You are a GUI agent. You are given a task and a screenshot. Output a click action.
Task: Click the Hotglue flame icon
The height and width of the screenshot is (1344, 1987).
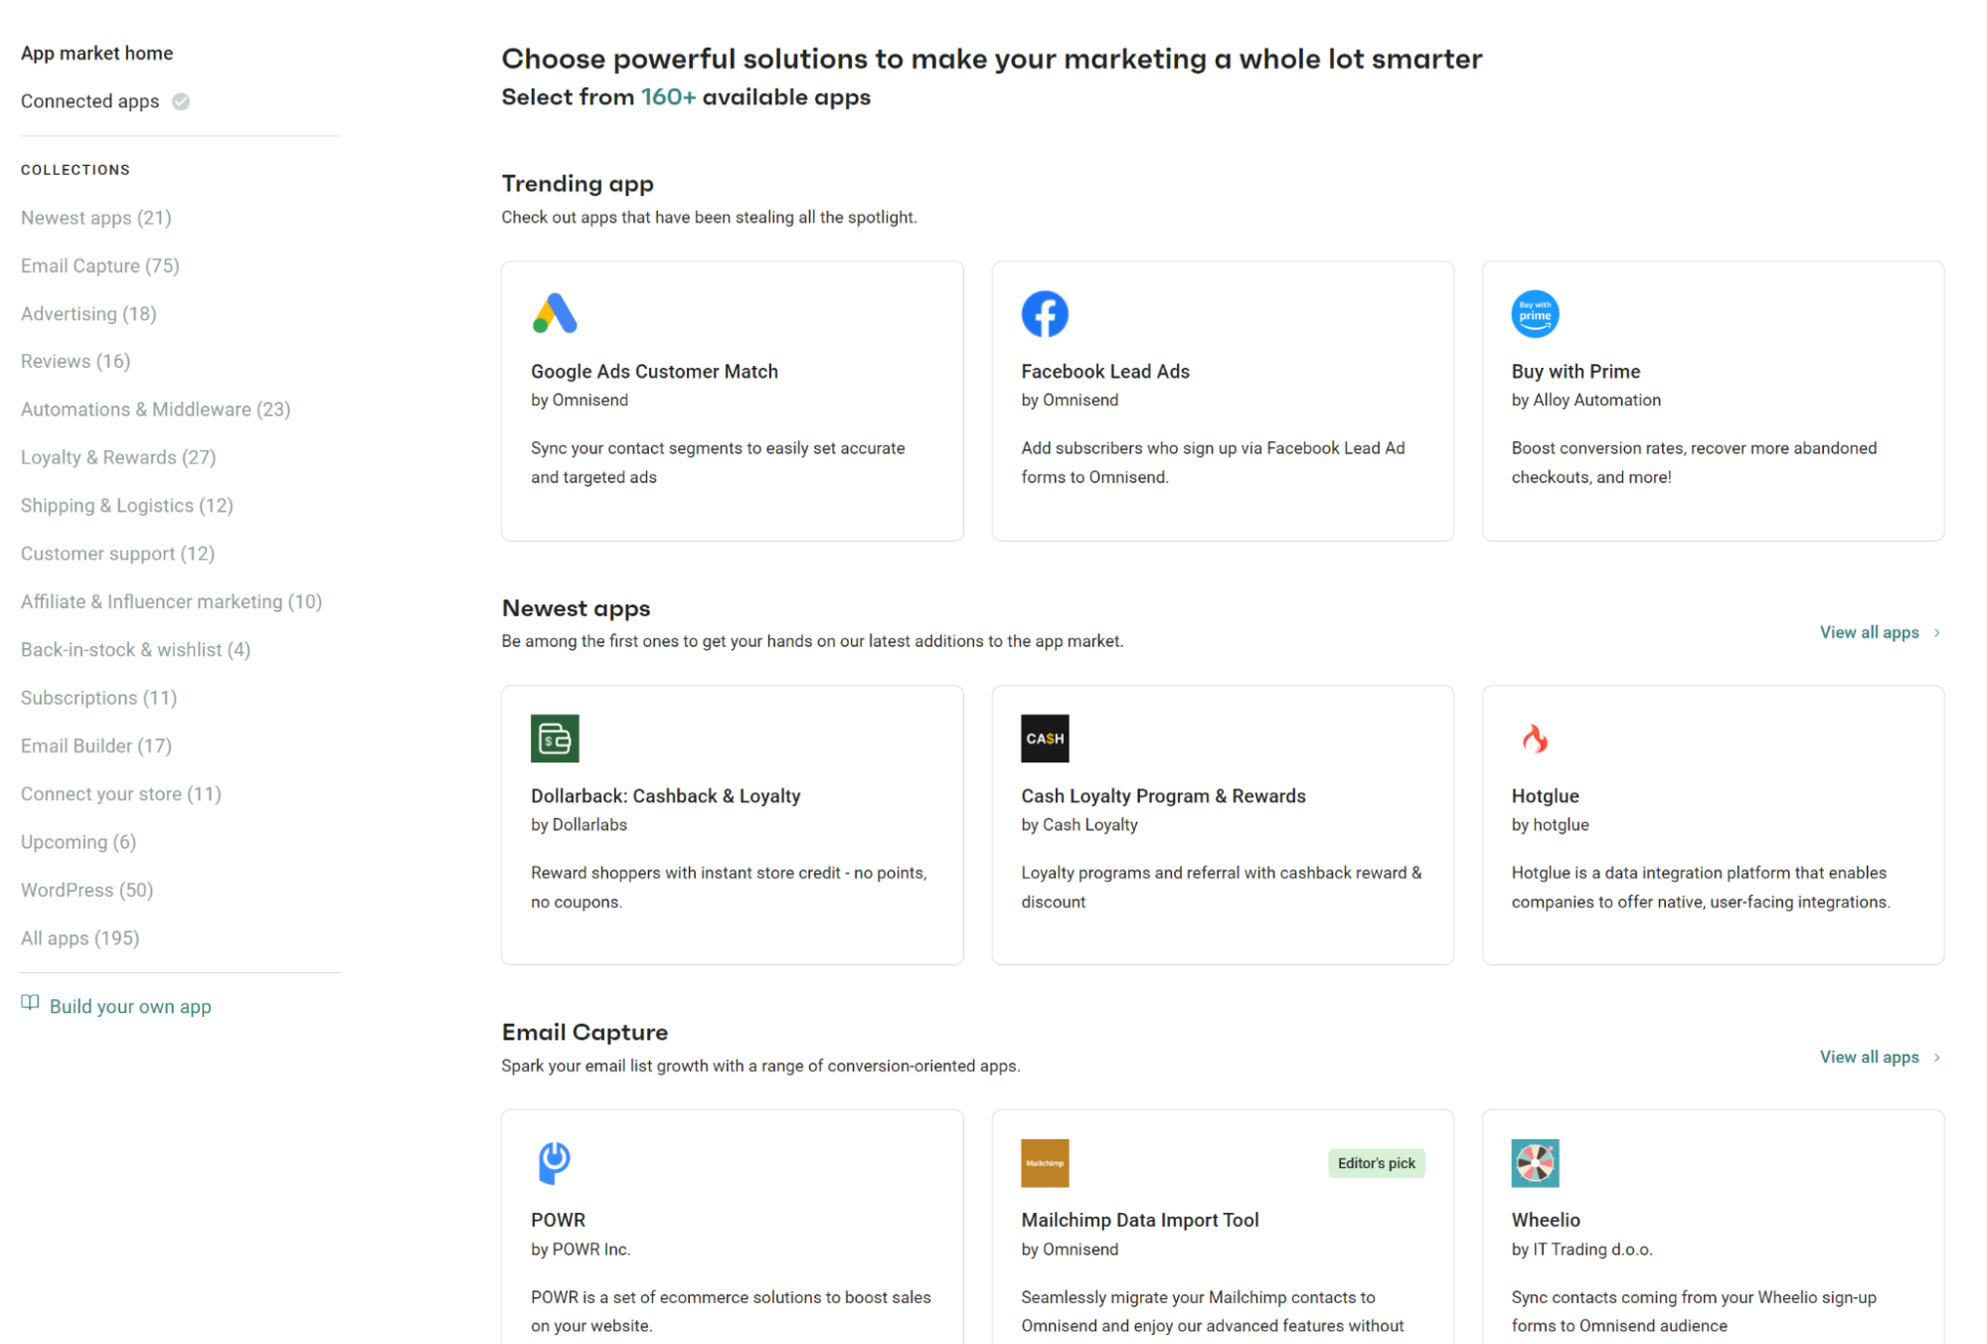[1534, 738]
